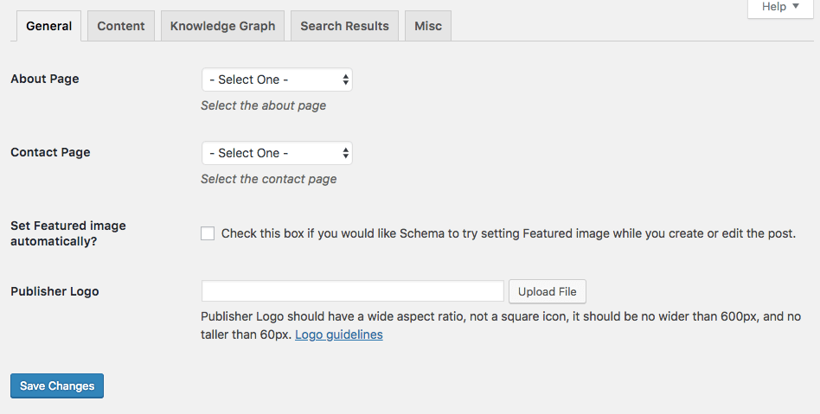Screen dimensions: 820x414
Task: Click the Save Changes button
Action: [x=57, y=385]
